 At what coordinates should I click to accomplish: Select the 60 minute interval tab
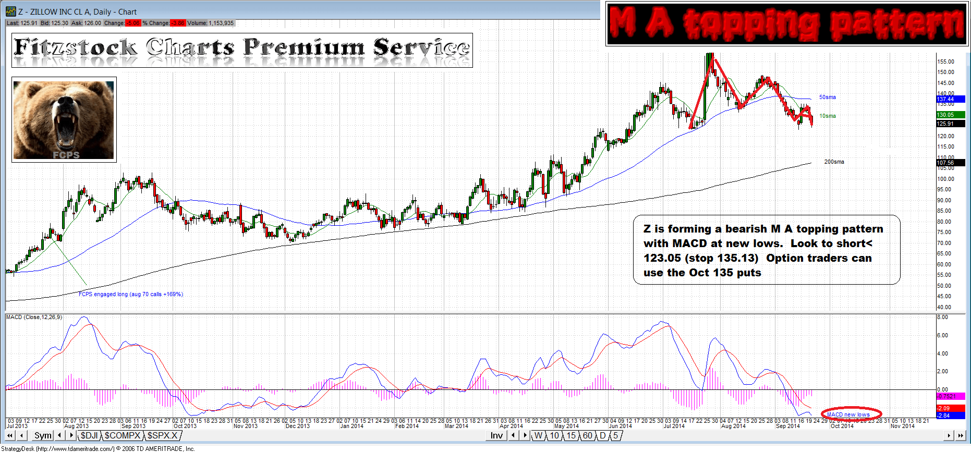coord(587,435)
